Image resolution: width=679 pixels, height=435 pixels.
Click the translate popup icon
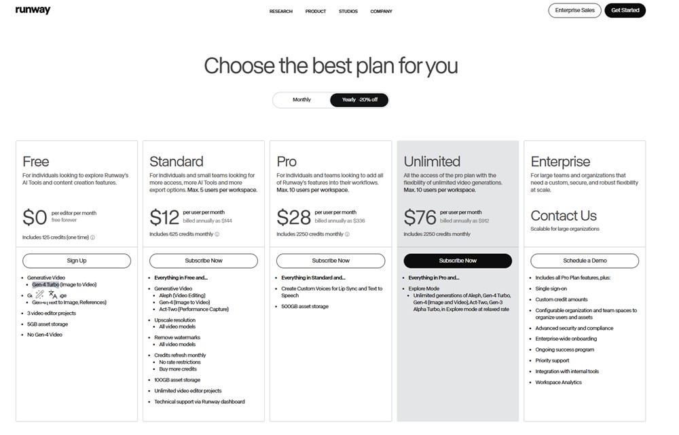pyautogui.click(x=53, y=295)
